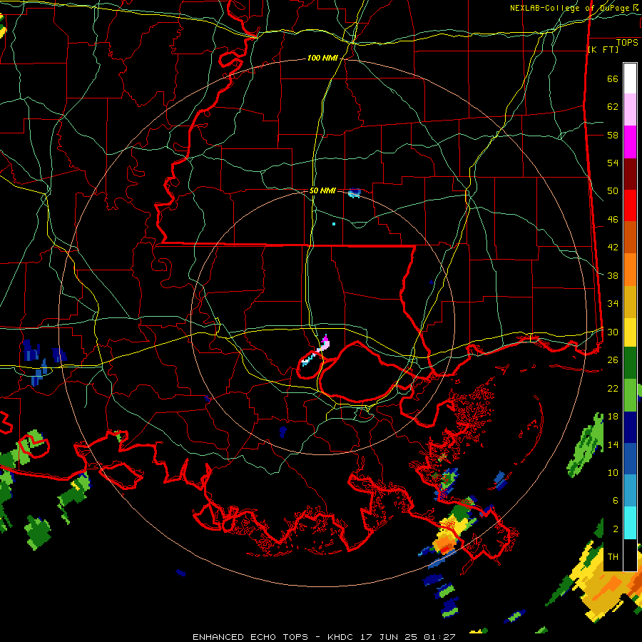Click the 2 value on the scale
The height and width of the screenshot is (642, 642).
(615, 529)
